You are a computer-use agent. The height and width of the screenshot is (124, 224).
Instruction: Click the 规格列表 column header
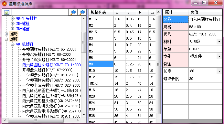click(x=101, y=12)
